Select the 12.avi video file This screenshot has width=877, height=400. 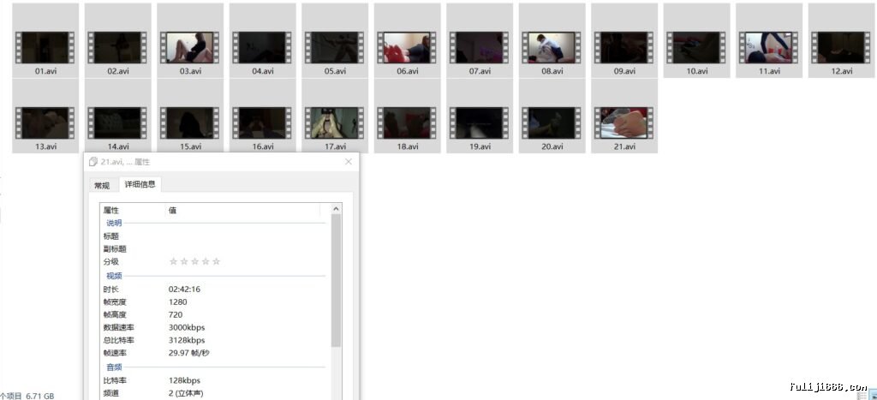click(841, 40)
